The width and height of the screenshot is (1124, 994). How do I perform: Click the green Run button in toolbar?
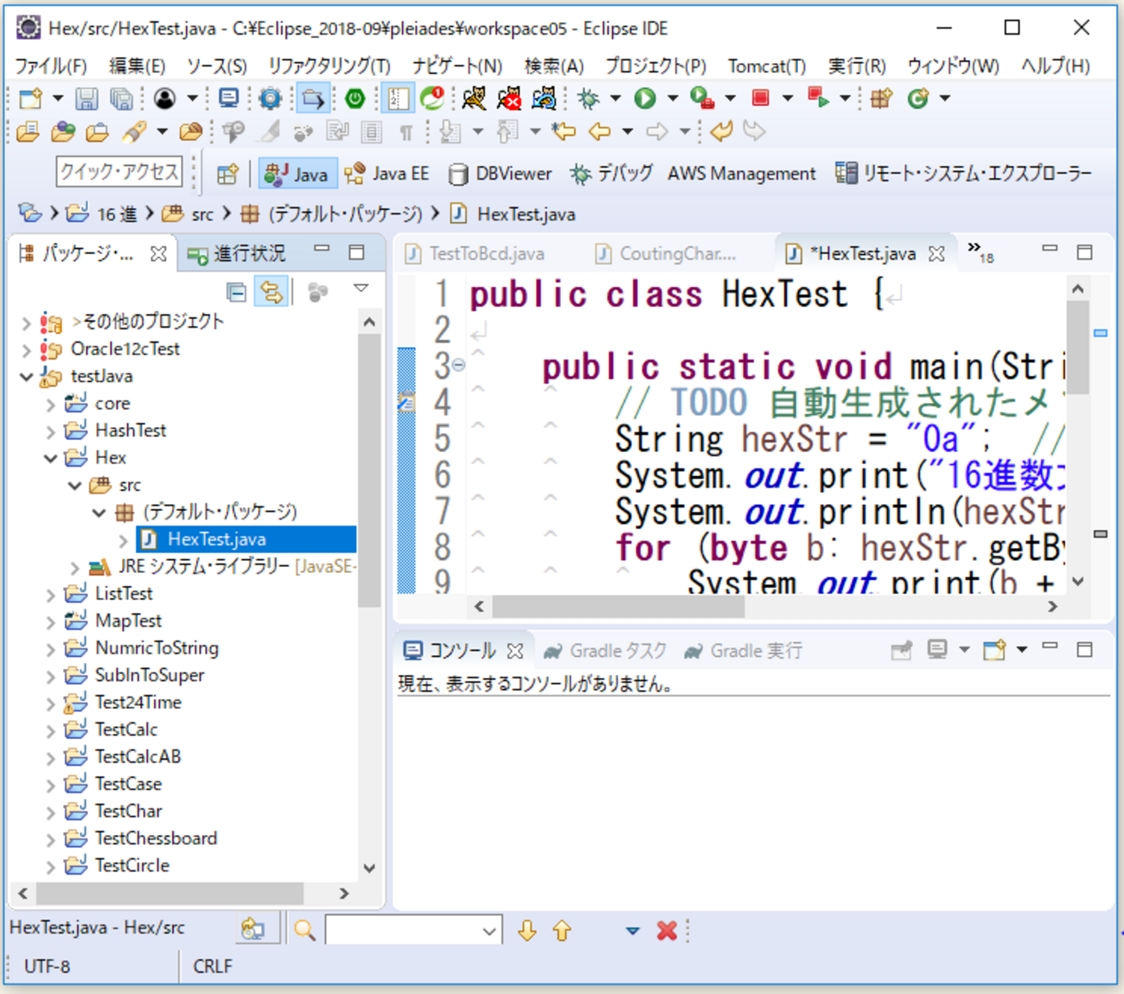tap(645, 99)
